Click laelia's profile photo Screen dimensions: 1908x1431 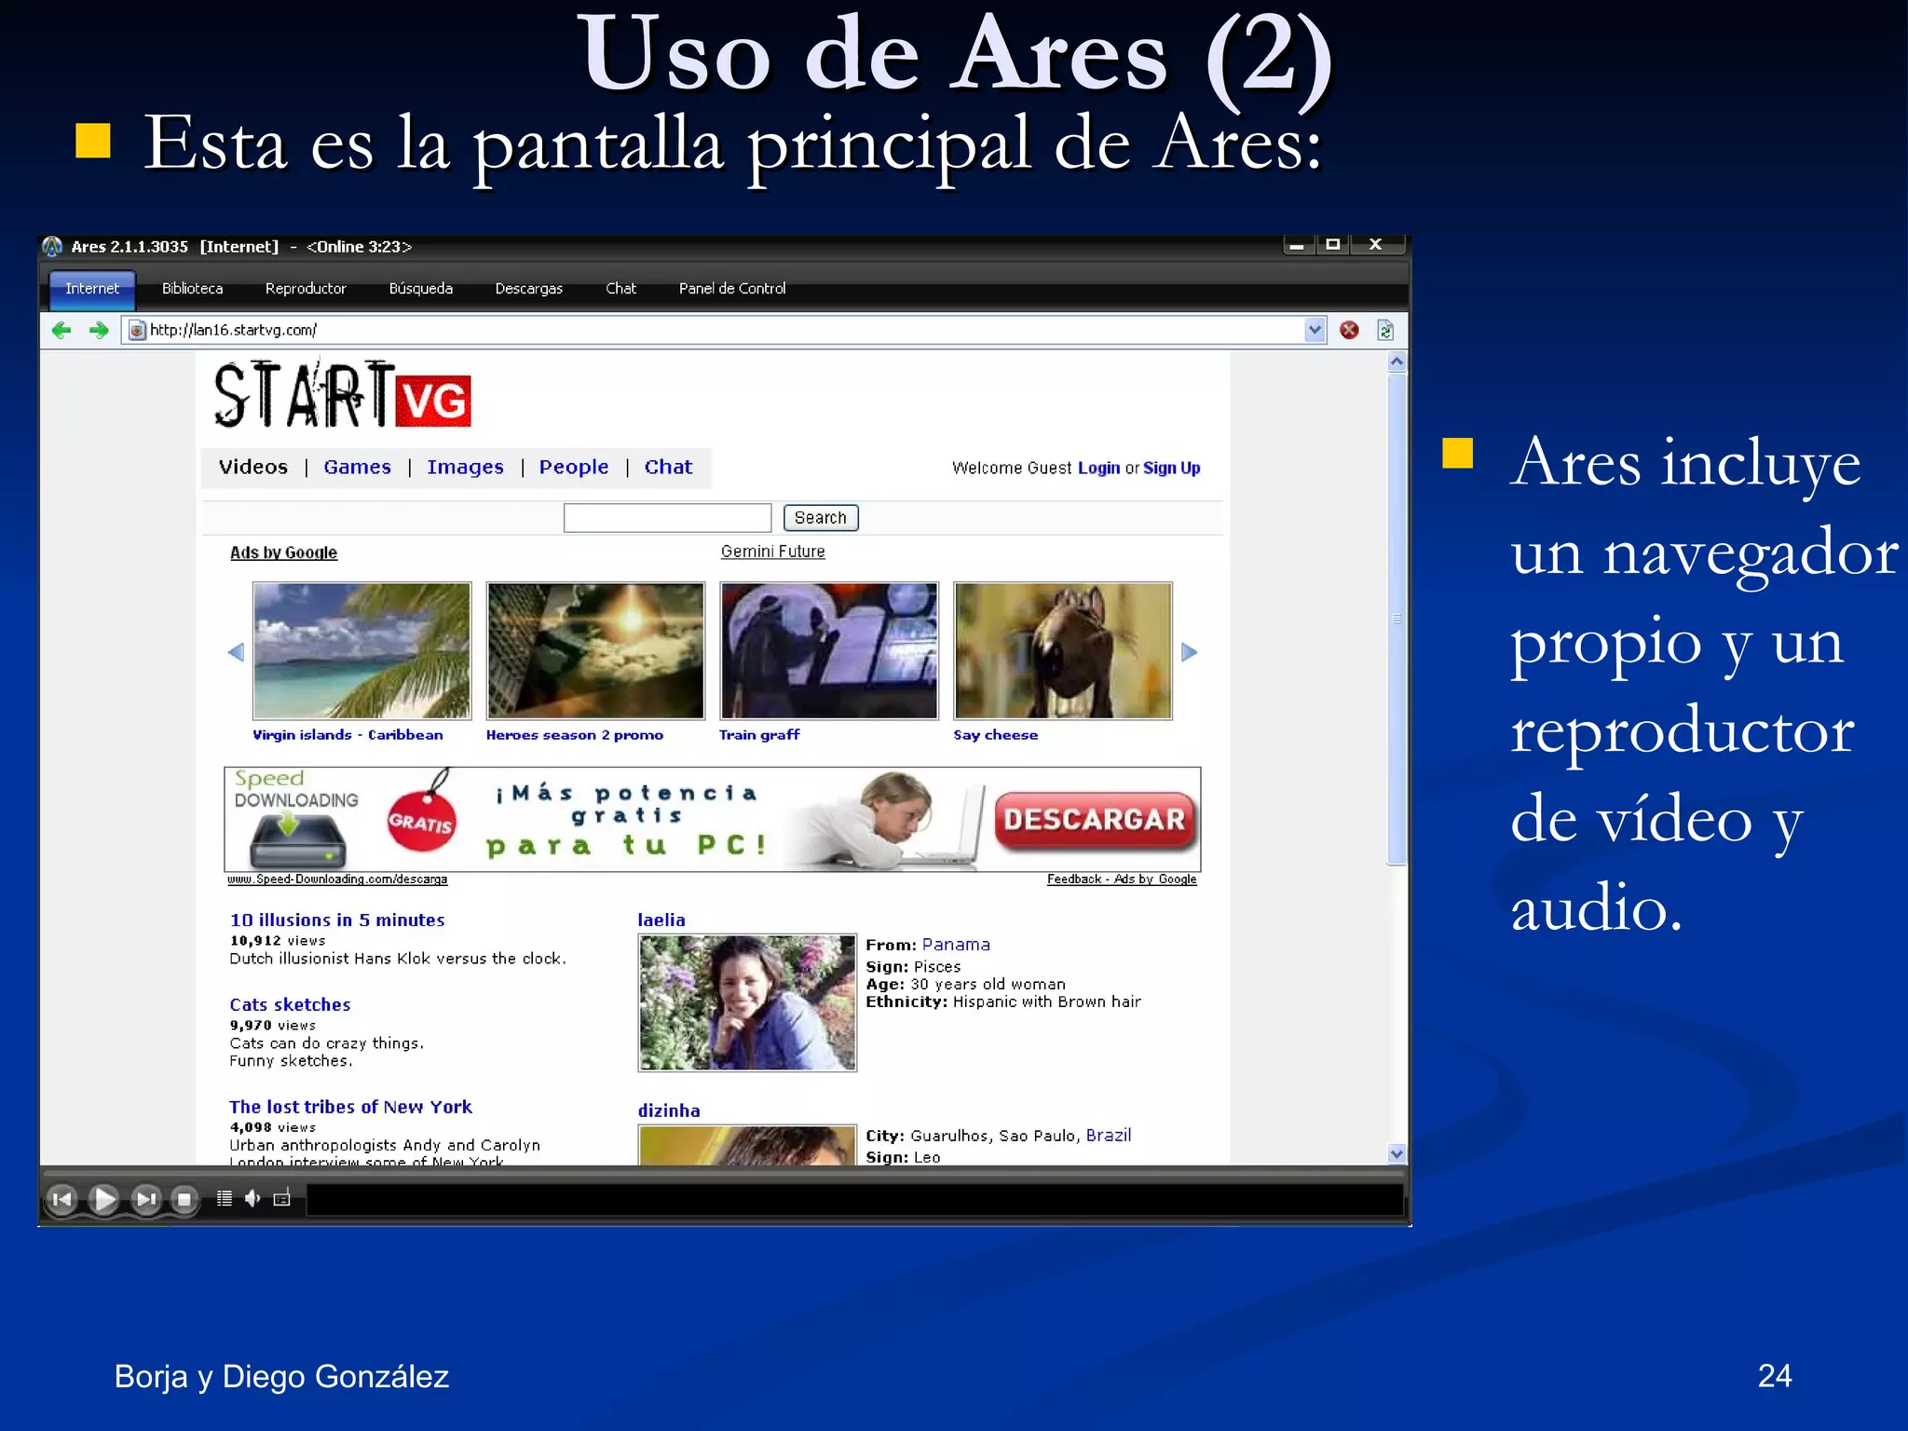click(x=747, y=1003)
